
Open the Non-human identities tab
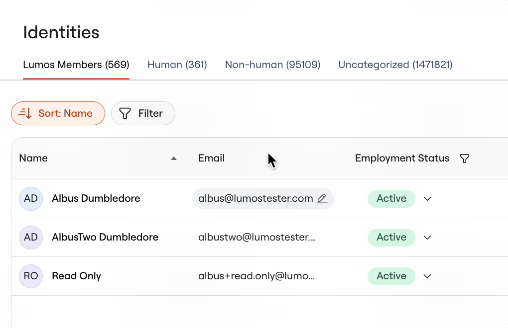point(273,65)
